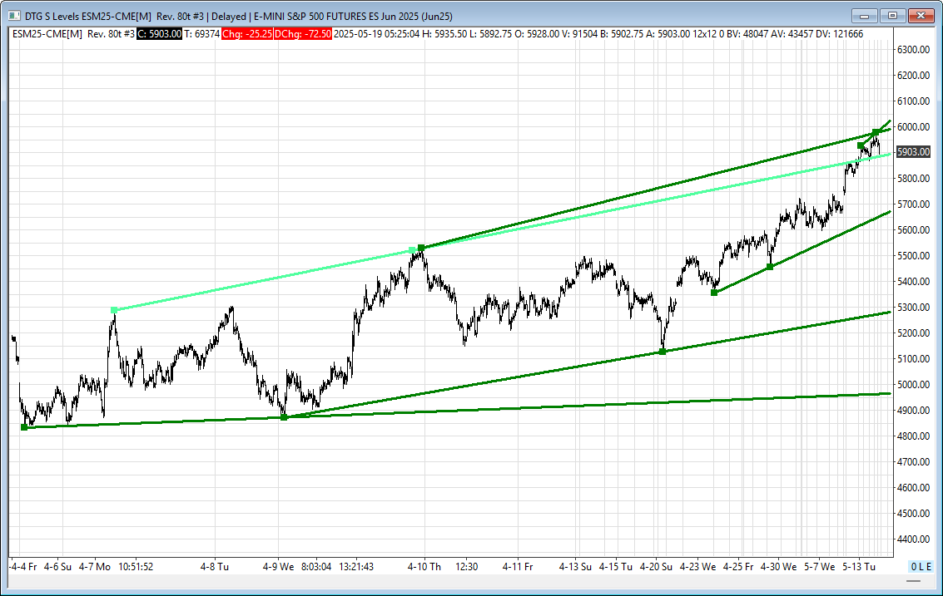Viewport: 943px width, 596px height.
Task: Click the '4-9 We' date label
Action: pos(279,567)
